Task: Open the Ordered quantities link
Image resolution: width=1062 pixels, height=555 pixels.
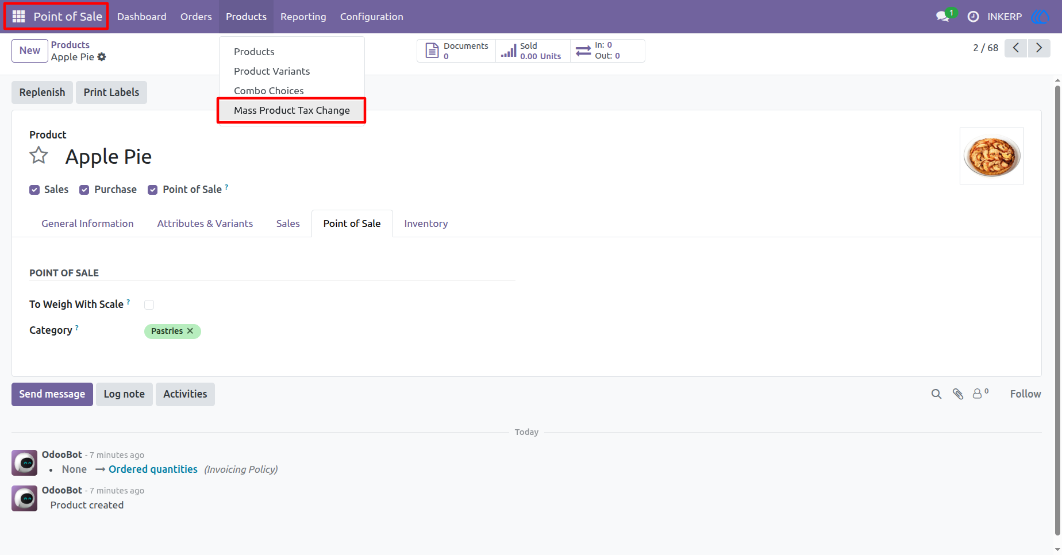Action: click(153, 469)
